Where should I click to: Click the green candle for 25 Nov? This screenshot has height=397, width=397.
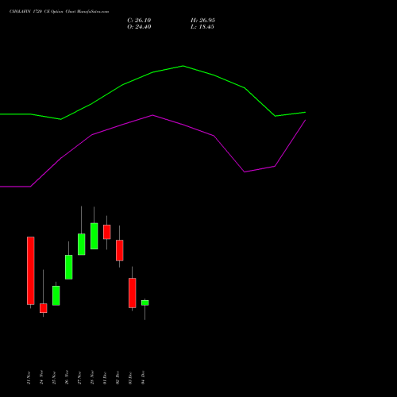[x=56, y=295]
